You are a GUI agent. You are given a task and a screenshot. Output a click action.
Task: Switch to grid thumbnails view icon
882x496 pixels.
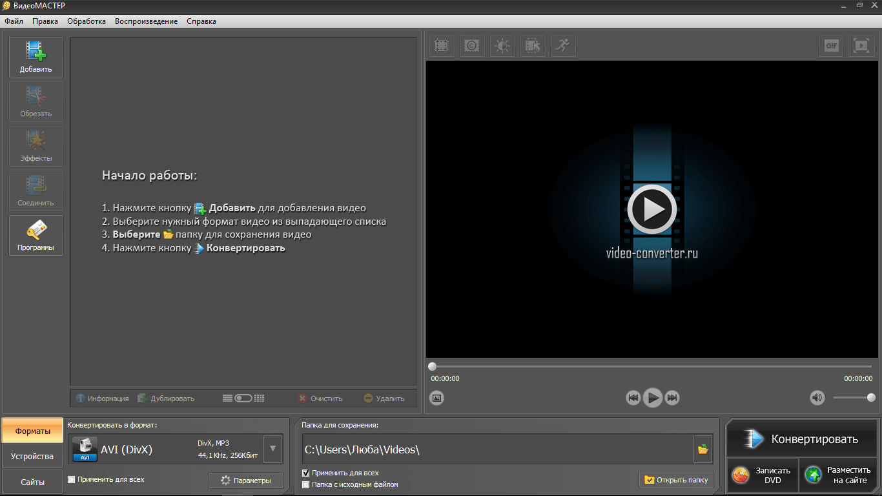tap(260, 398)
